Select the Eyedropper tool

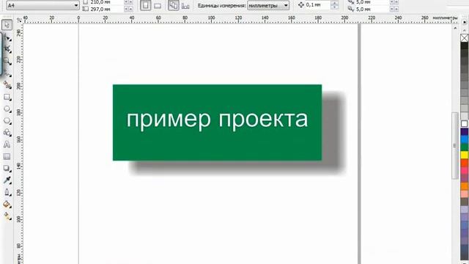coord(7,180)
